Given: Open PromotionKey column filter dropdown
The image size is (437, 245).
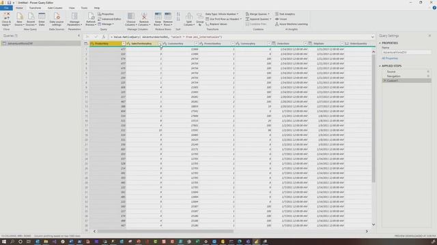Looking at the screenshot, I should 233,44.
